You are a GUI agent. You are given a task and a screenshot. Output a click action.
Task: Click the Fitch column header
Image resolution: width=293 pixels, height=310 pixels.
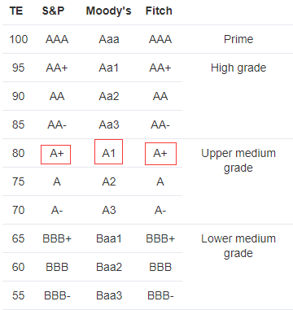pos(159,11)
